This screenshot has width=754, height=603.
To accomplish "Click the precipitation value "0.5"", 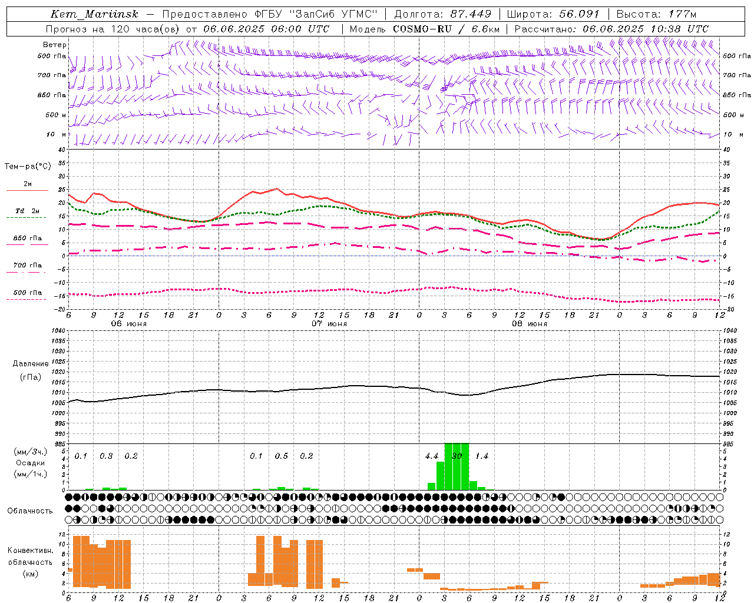I will tap(282, 456).
